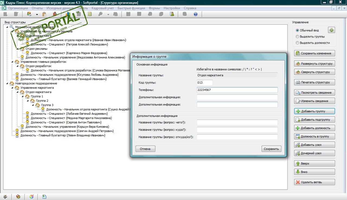Select the Валяев Геннадий Иванович position row
Image resolution: width=347 pixels, height=200 pixels.
[x=63, y=79]
